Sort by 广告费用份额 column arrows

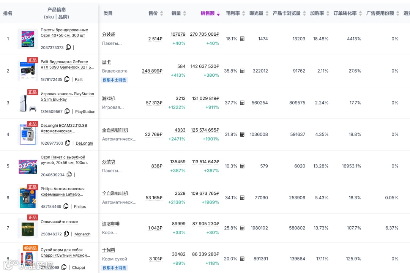[398, 13]
